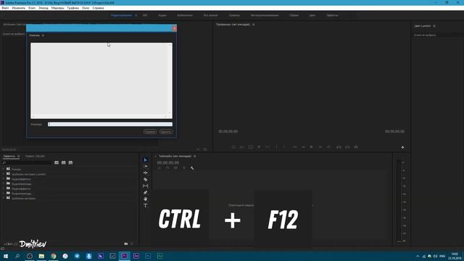Click the timeline timecode 00;00;00;00
Screen dimensions: 464x261
pos(167,162)
